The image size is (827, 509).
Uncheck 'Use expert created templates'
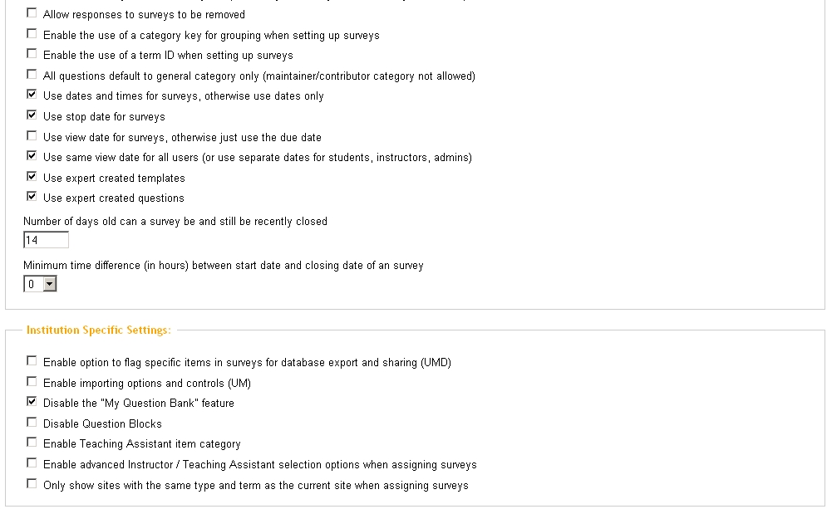tap(32, 176)
